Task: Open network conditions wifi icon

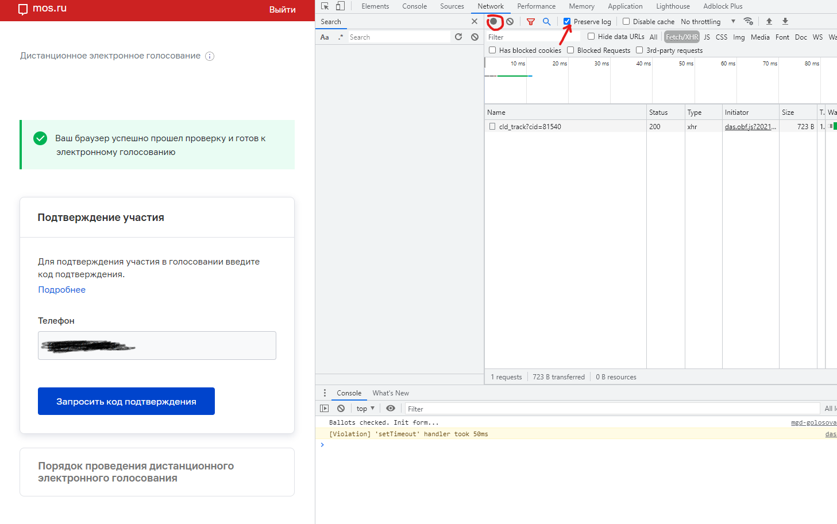Action: point(748,21)
